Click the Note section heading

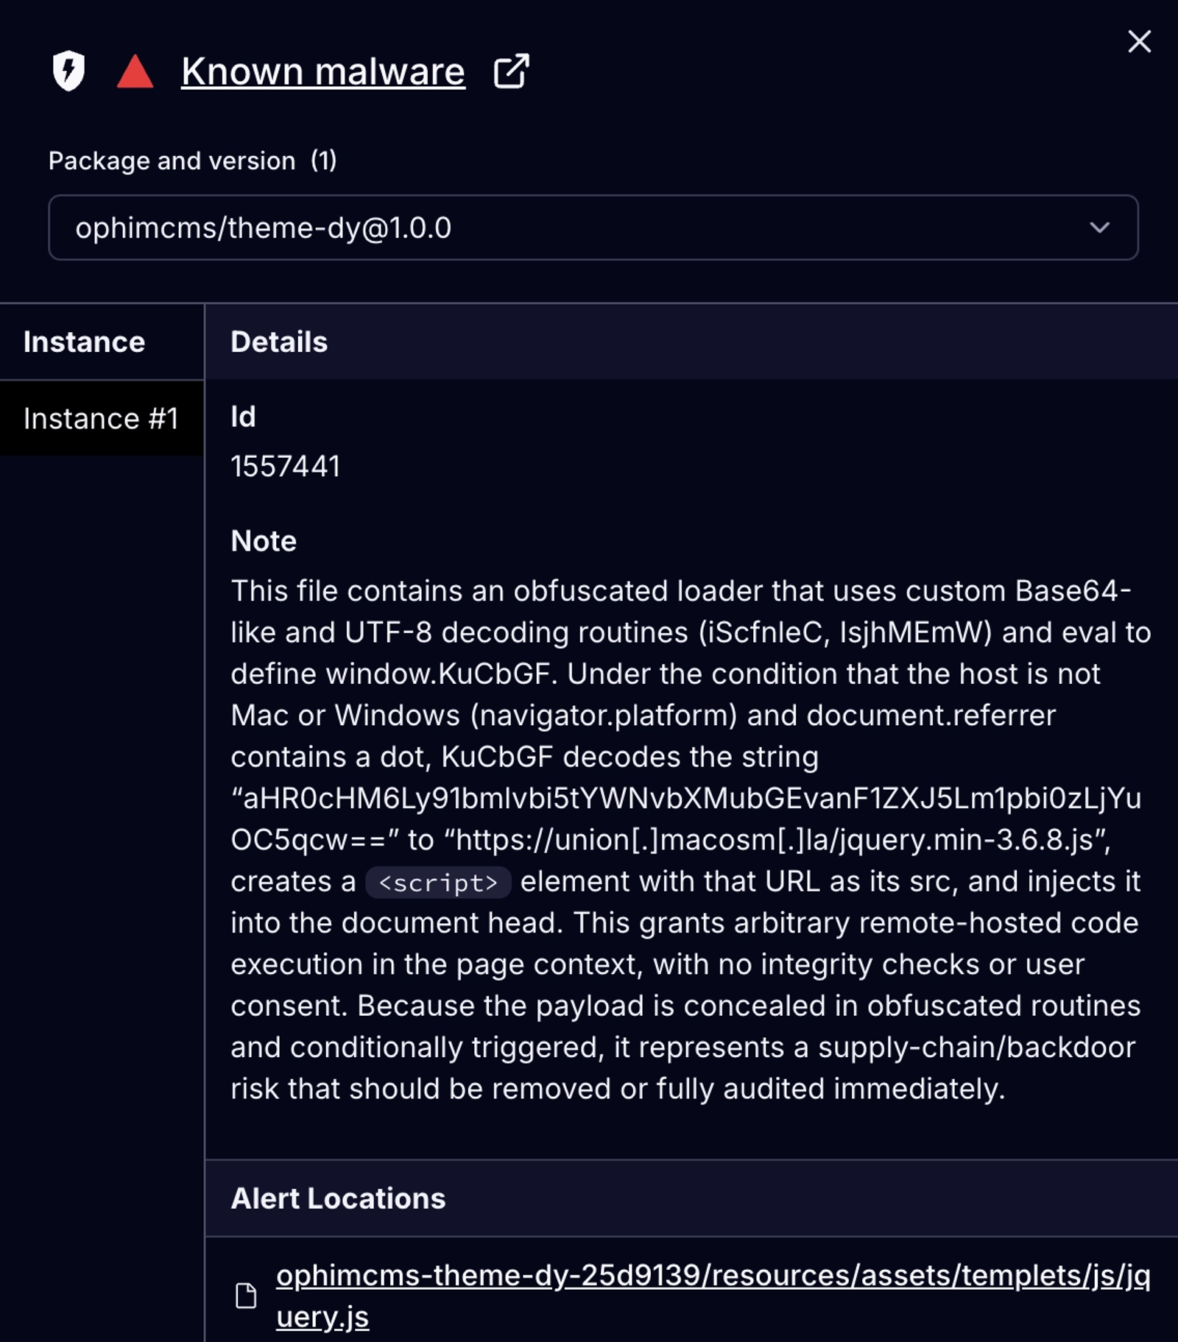(x=263, y=541)
